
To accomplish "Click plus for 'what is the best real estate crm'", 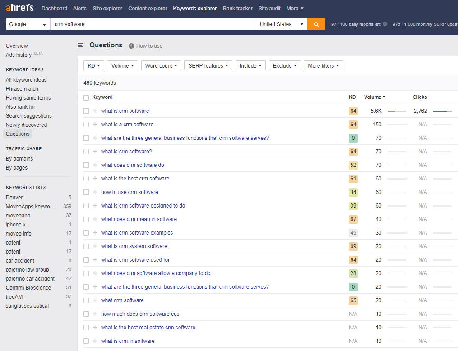I will click(x=95, y=328).
